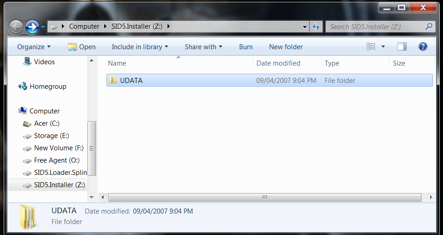
Task: Open the Include in library menu
Action: 140,46
